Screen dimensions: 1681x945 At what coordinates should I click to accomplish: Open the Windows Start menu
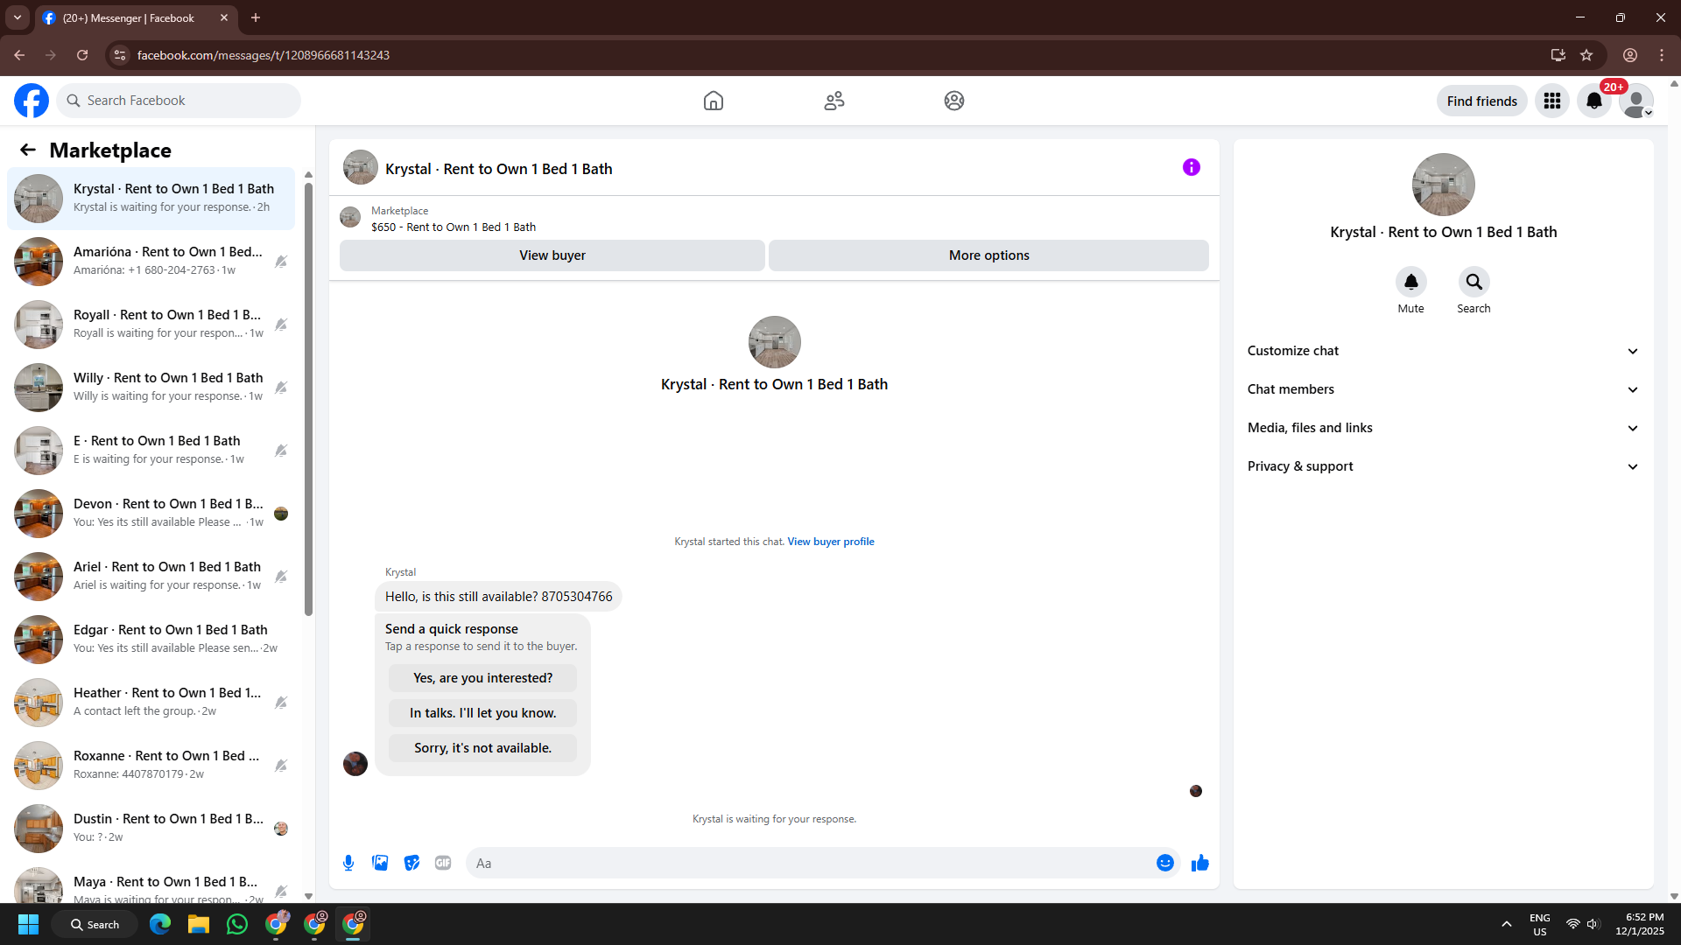click(x=29, y=924)
